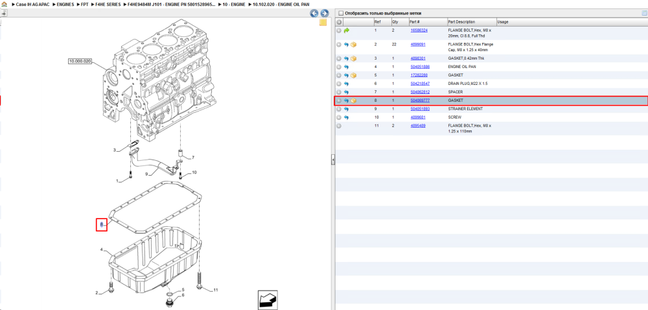Viewport: 648px width, 310px height.
Task: Open 'Case IH AG APAC' breadcrumb
Action: (32, 4)
